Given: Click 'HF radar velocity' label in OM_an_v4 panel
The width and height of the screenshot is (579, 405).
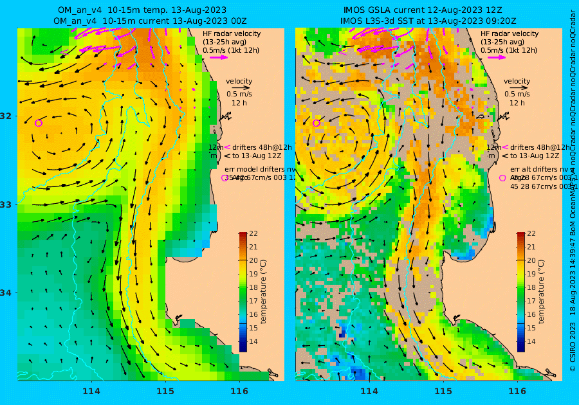Looking at the screenshot, I should (232, 33).
